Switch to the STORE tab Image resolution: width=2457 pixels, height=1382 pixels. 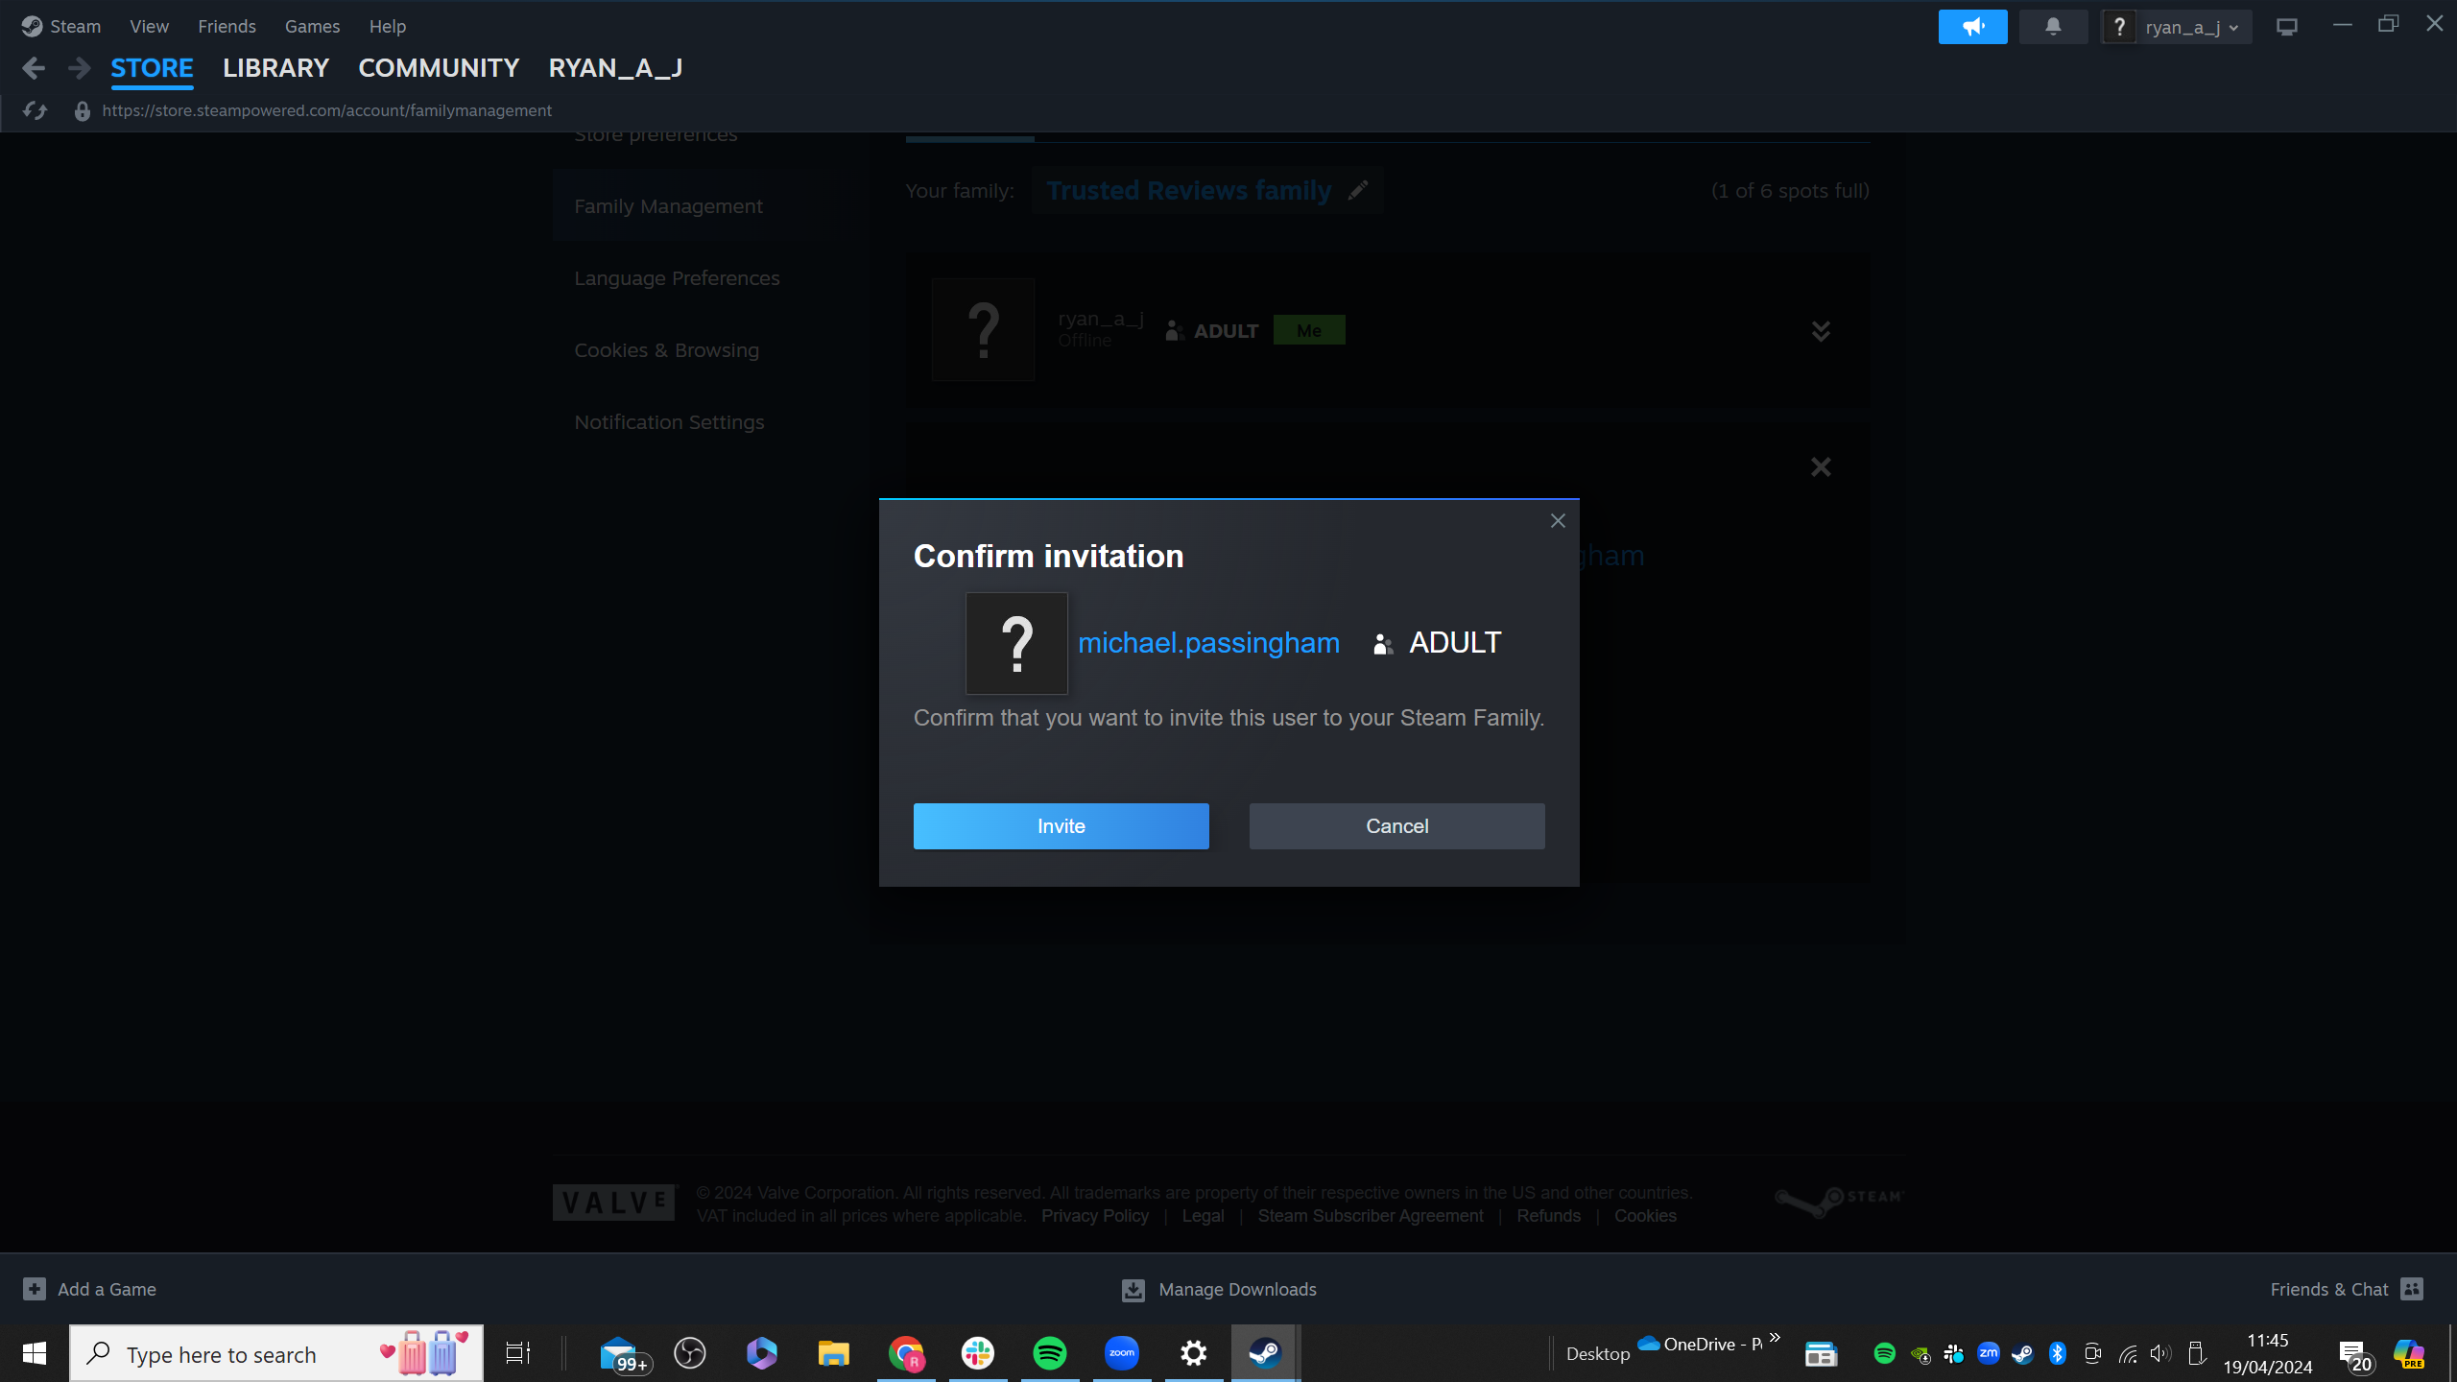152,68
